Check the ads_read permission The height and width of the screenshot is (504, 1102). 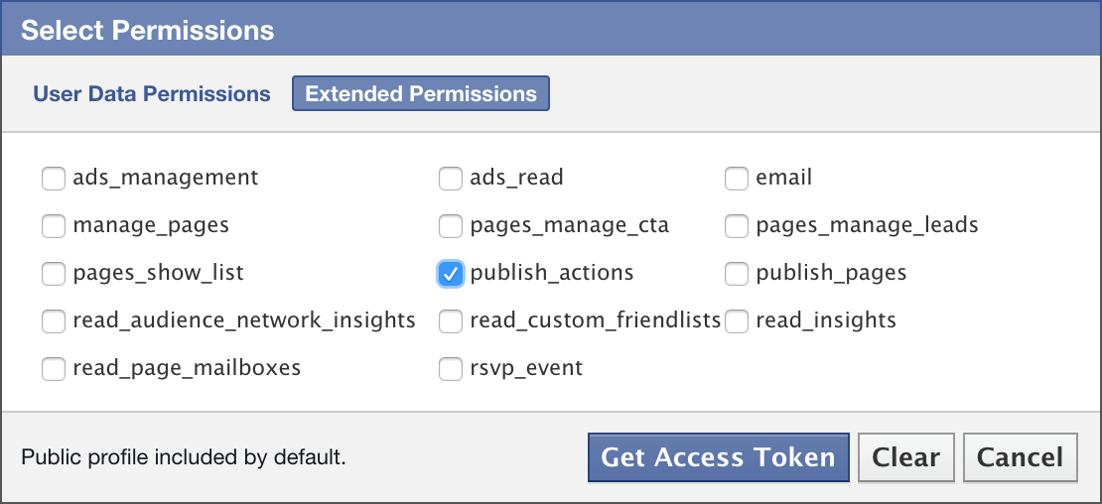click(451, 179)
